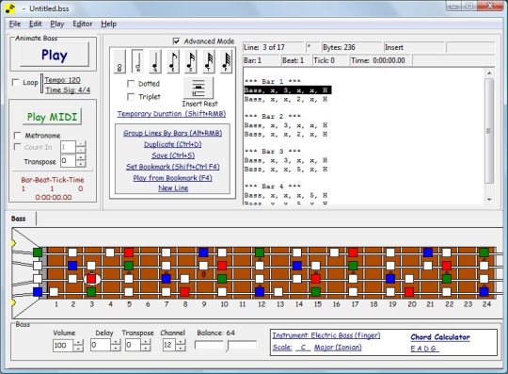
Task: Select the eighth note duration
Action: pos(173,61)
